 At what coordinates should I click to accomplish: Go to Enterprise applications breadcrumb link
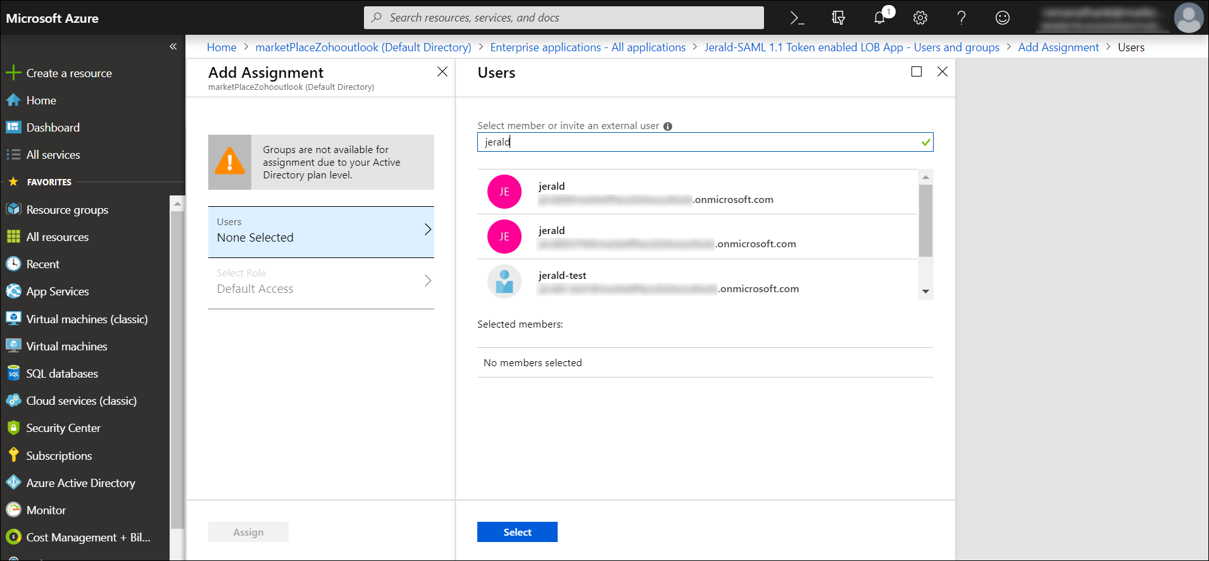(x=587, y=47)
